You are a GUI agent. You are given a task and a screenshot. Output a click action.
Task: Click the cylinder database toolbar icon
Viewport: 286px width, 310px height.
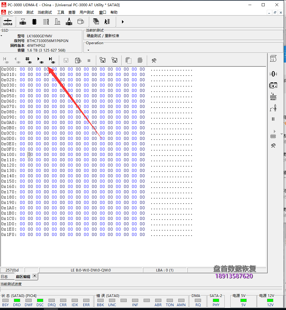[x=81, y=22]
